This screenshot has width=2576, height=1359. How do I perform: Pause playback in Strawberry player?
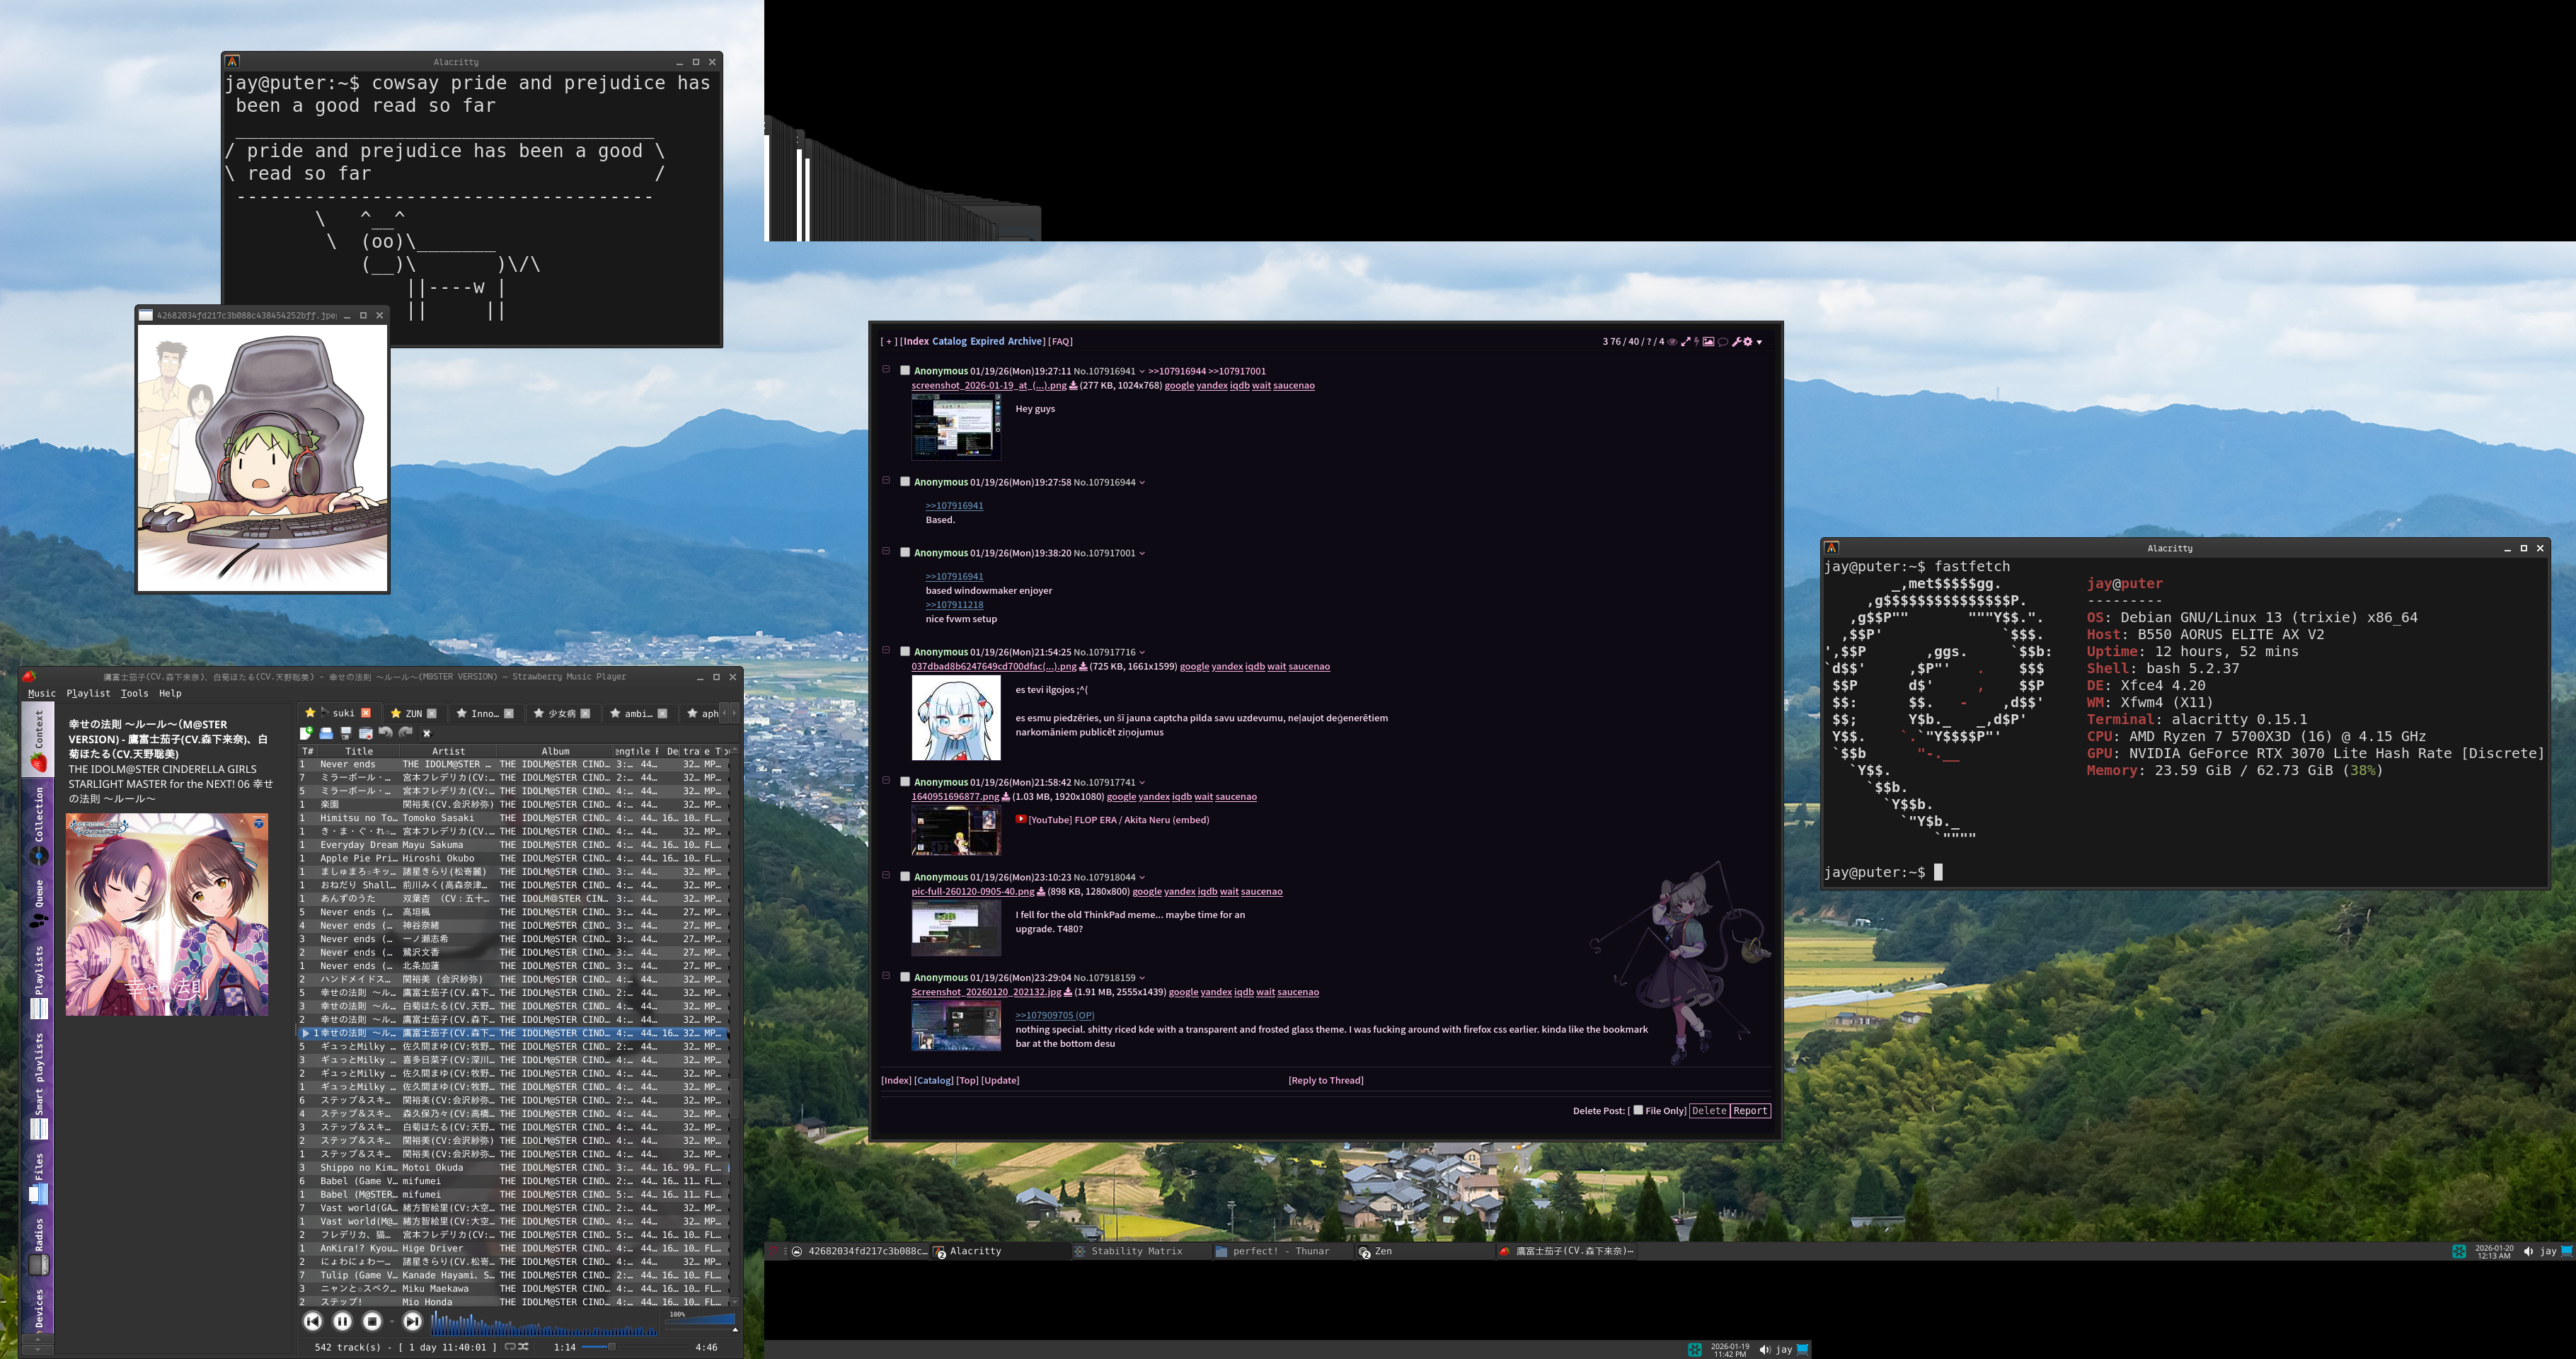pyautogui.click(x=342, y=1321)
